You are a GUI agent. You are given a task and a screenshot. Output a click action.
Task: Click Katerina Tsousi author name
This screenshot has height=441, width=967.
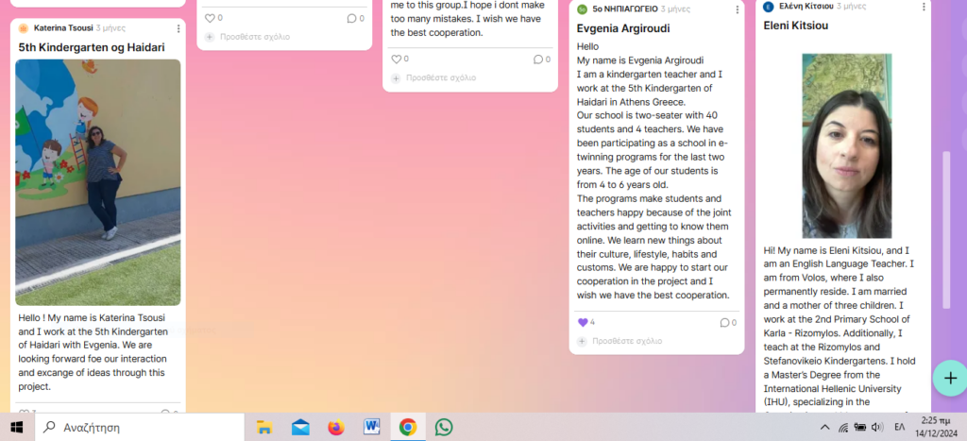63,28
